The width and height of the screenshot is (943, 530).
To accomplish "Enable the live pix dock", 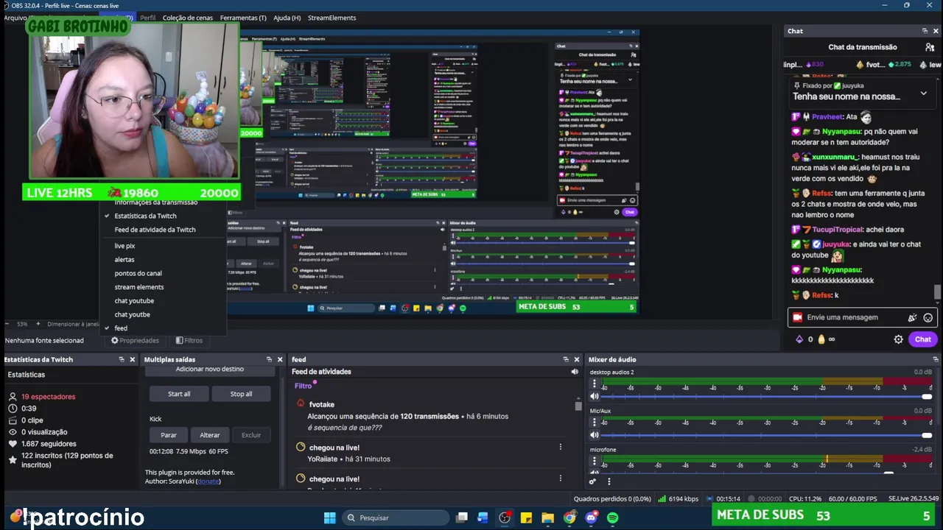I will (125, 246).
